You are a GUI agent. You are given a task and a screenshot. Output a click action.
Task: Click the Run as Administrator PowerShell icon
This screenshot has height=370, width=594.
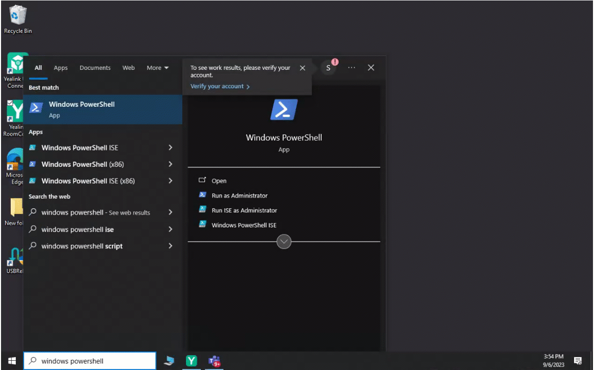pyautogui.click(x=202, y=195)
